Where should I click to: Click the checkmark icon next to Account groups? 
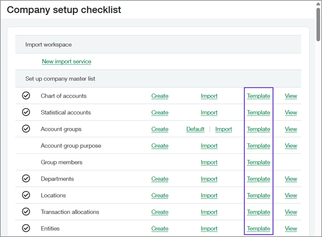tap(26, 129)
